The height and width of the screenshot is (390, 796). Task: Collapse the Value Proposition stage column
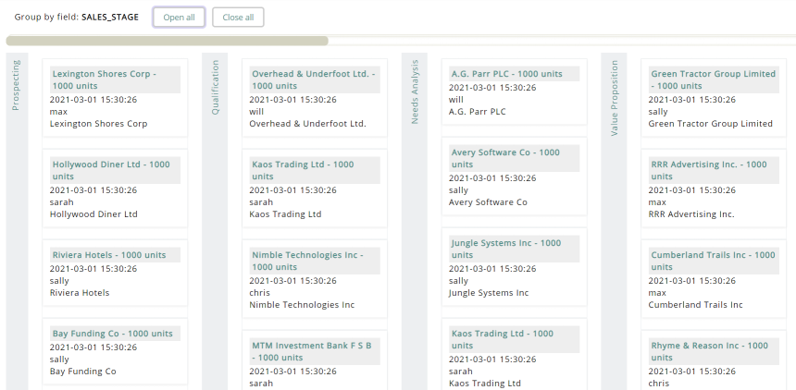[614, 99]
